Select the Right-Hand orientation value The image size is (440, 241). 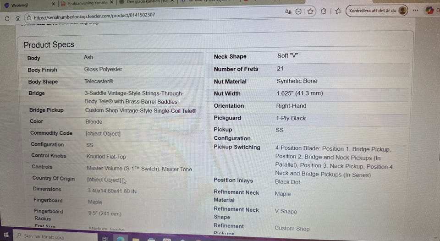pos(291,106)
